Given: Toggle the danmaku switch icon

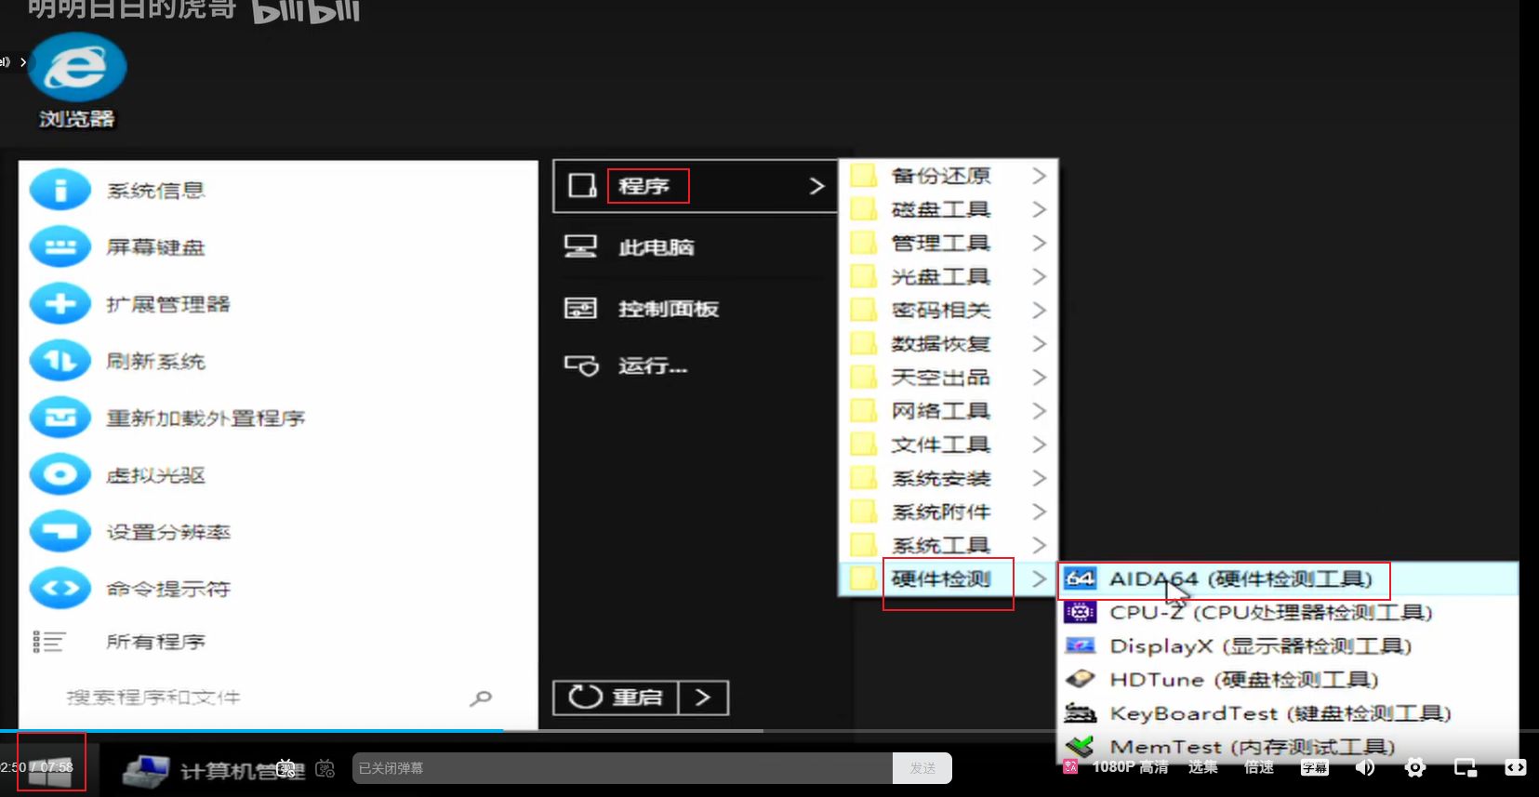Looking at the screenshot, I should (x=286, y=768).
